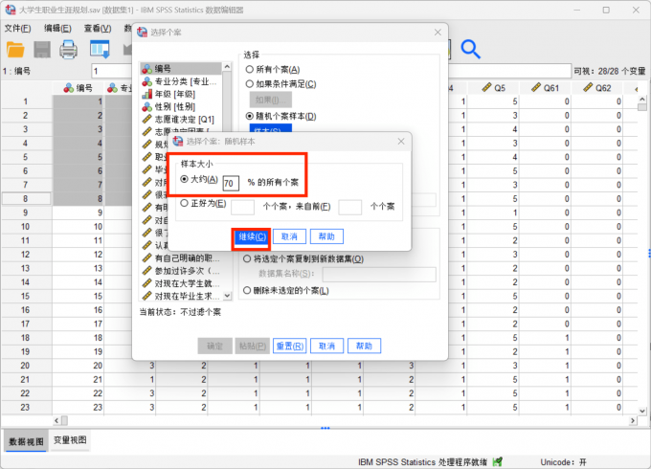The height and width of the screenshot is (469, 651).
Task: Click the magnifier search toolbar icon
Action: pos(471,49)
